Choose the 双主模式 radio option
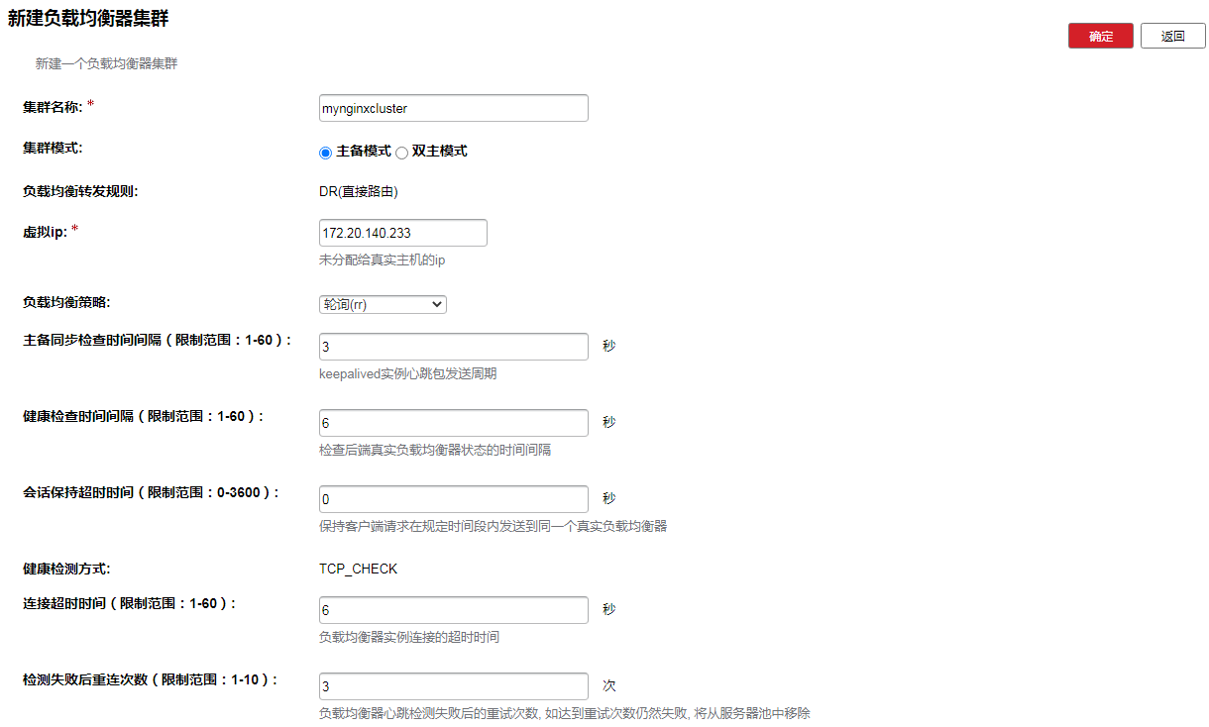Viewport: 1209px width, 727px height. pos(401,153)
